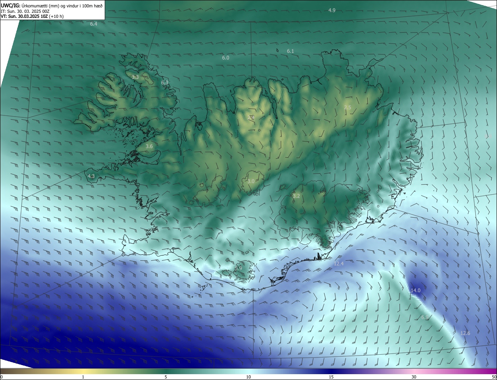This screenshot has width=497, height=380.
Task: Click the 6.0 value label on the map
Action: [226, 58]
